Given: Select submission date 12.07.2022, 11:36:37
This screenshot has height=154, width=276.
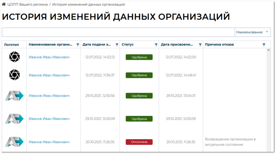Looking at the screenshot, I should (100, 75).
